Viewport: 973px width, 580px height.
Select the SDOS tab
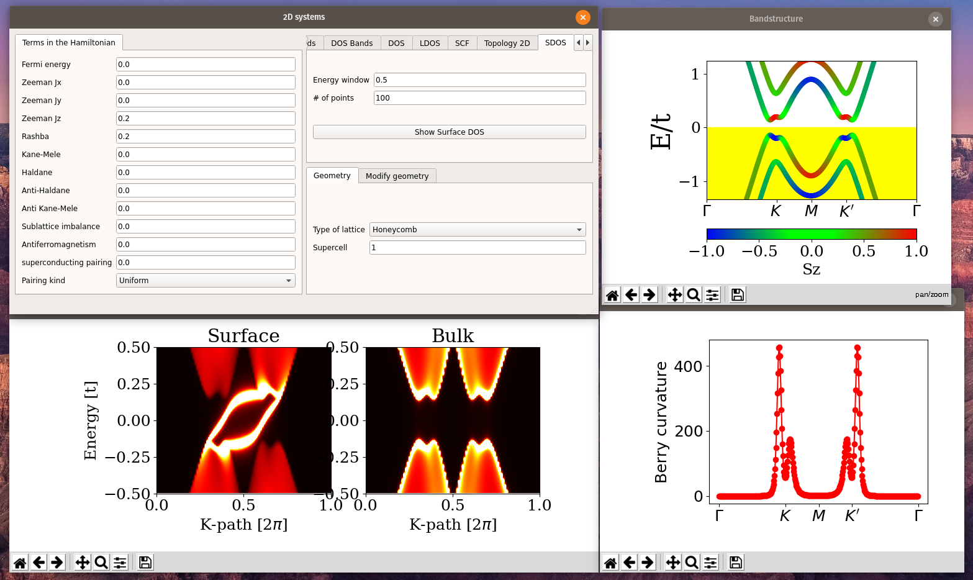(x=555, y=42)
